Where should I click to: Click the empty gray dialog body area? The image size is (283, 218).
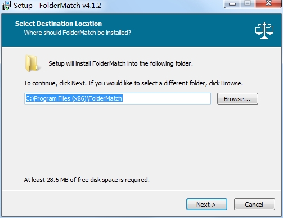141,140
